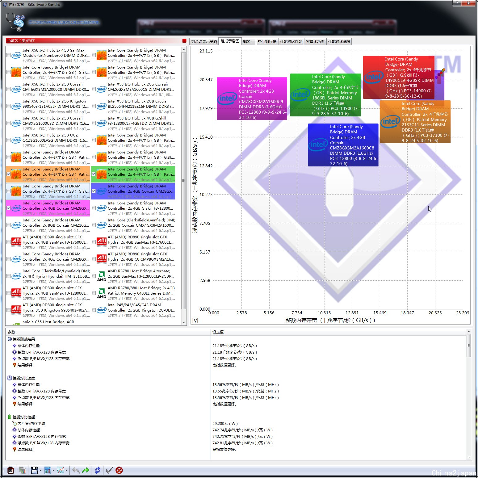Screen dimensions: 478x478
Task: Click the 设定值 column header
Action: (x=338, y=332)
